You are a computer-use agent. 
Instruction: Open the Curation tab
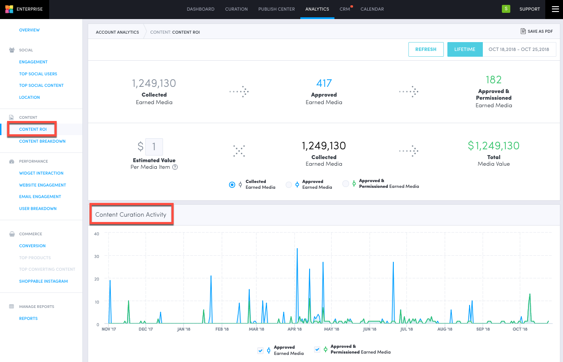point(236,9)
